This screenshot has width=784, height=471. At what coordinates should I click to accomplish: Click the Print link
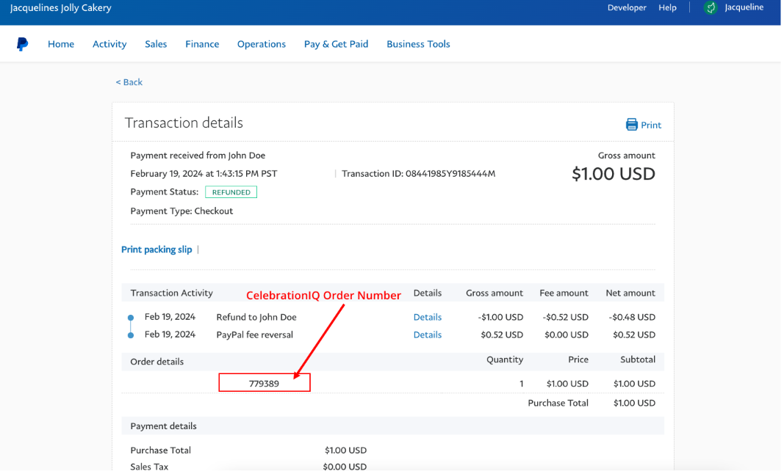(x=651, y=125)
